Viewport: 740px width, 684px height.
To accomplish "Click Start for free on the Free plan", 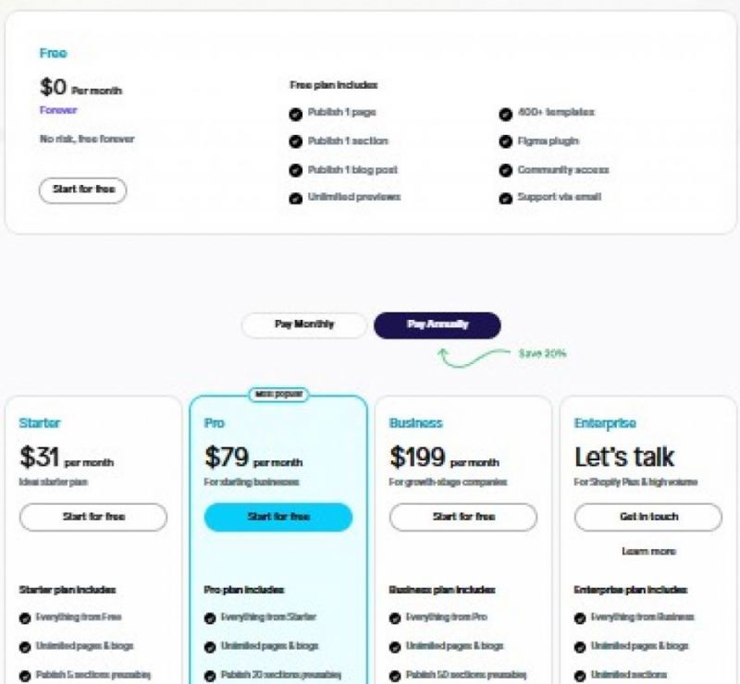I will click(82, 189).
